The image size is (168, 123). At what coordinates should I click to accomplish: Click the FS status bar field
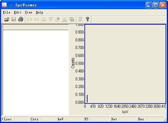pos(97,119)
